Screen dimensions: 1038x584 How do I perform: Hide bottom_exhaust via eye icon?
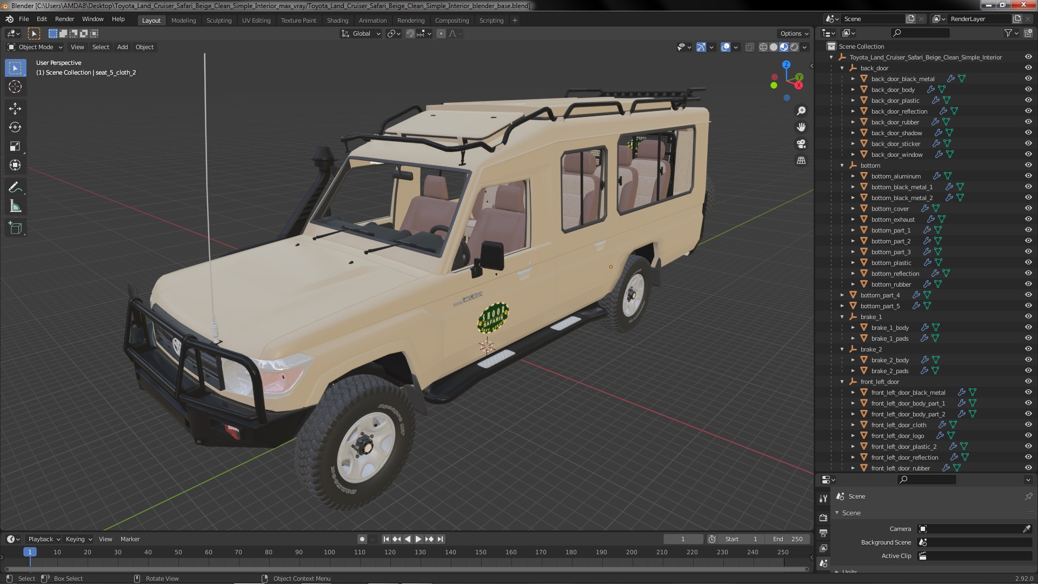pyautogui.click(x=1028, y=219)
